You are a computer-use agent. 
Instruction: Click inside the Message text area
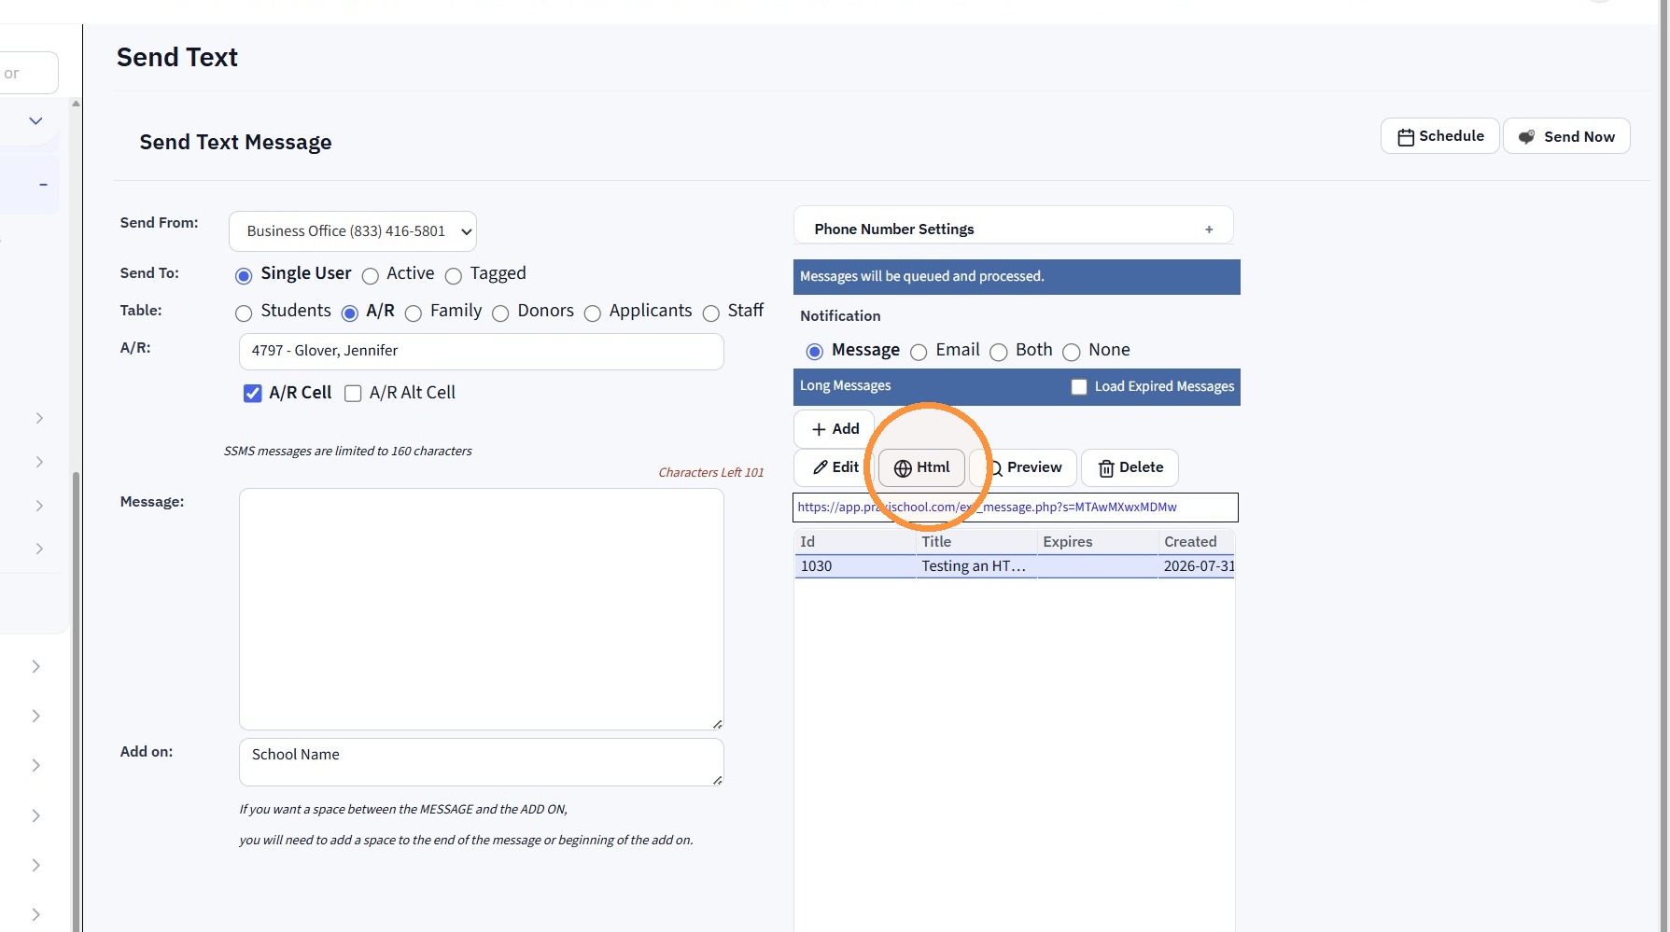(x=482, y=609)
